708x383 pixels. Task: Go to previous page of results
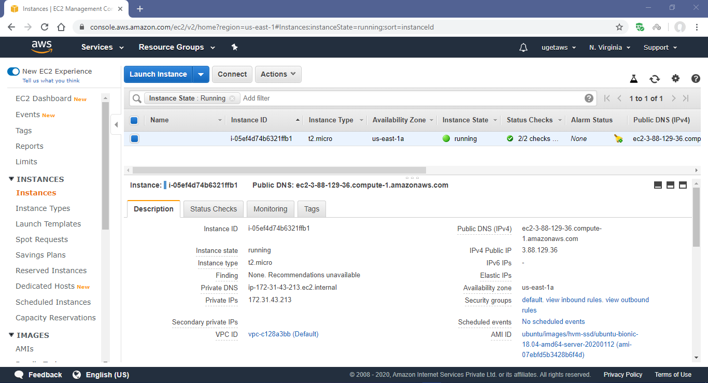pyautogui.click(x=619, y=98)
